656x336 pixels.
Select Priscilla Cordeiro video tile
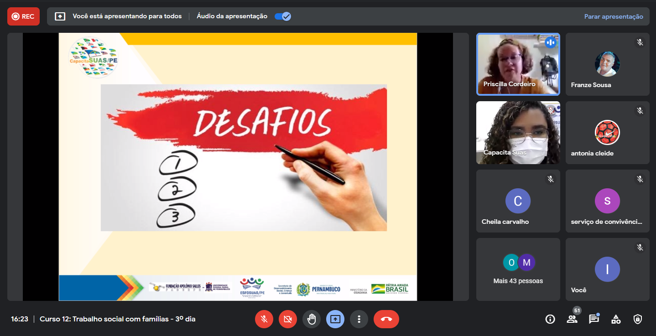518,64
